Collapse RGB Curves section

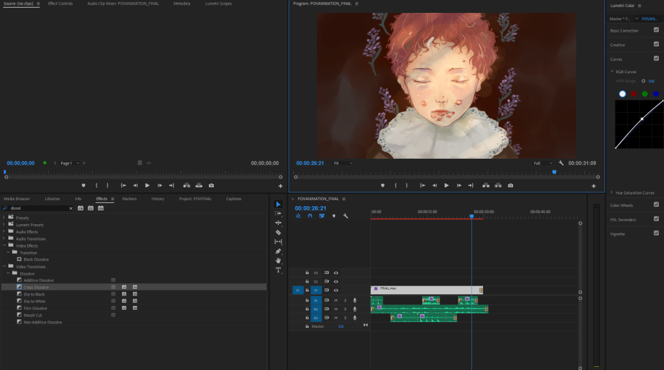[612, 71]
